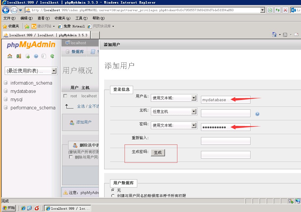
Task: Check the root localhost user checkbox
Action: pyautogui.click(x=65, y=96)
